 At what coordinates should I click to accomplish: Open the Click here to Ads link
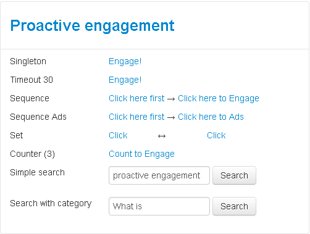coord(211,117)
